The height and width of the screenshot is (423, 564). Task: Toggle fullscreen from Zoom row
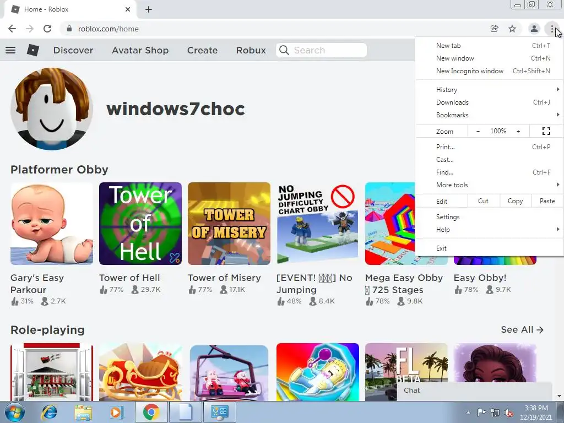pyautogui.click(x=546, y=131)
